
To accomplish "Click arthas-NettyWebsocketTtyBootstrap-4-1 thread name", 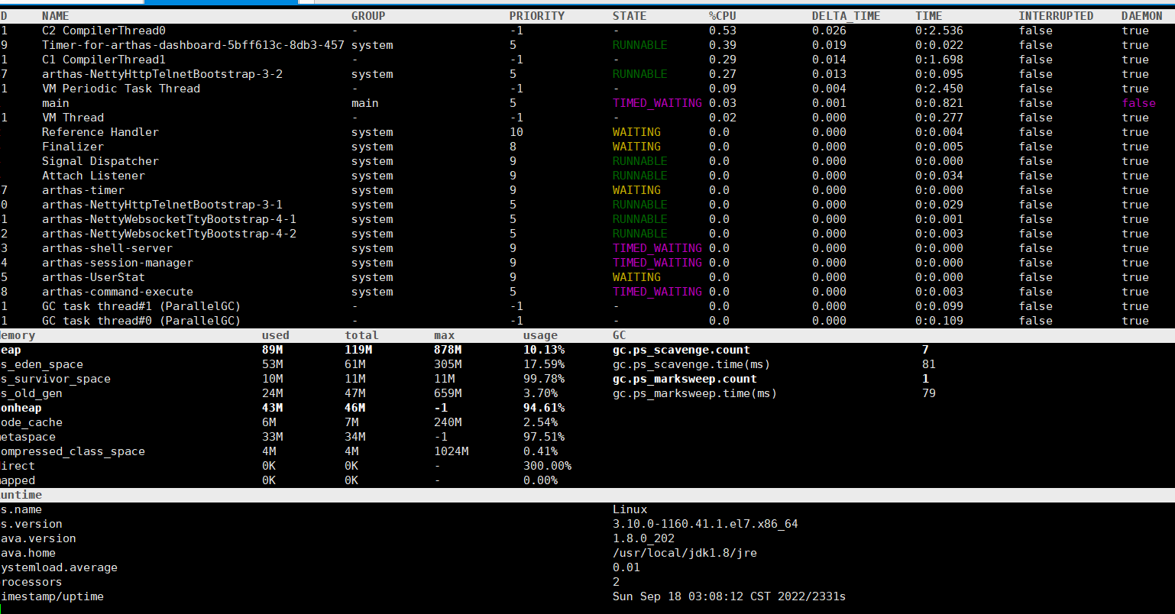I will pyautogui.click(x=169, y=219).
